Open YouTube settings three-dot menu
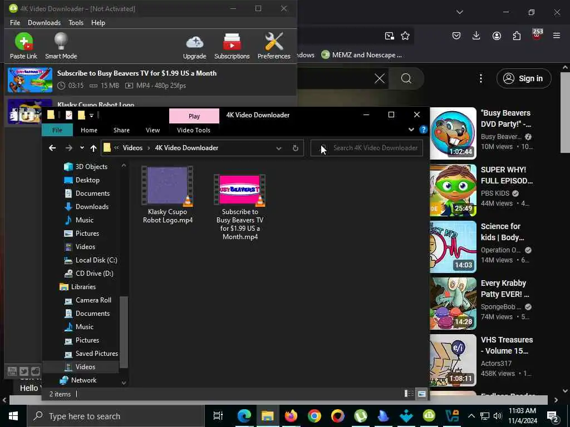 480,78
